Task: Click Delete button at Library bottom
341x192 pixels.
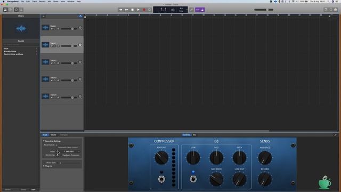Action: click(23, 190)
